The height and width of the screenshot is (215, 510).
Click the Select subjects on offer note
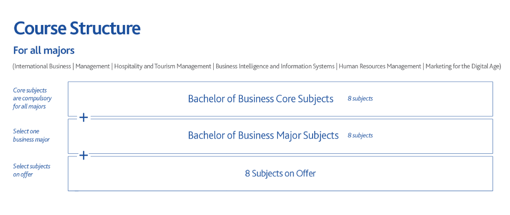[x=32, y=170]
